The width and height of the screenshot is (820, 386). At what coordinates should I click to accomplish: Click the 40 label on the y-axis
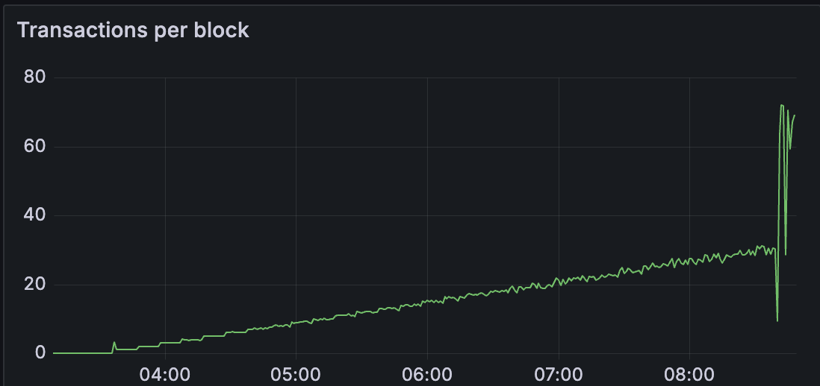35,215
